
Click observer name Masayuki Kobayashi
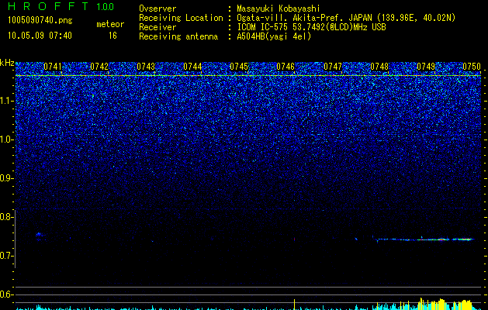278,9
